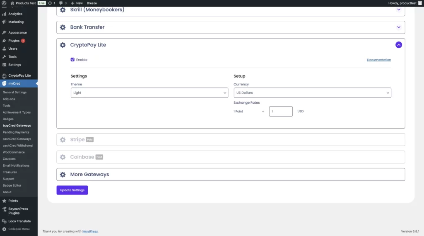The width and height of the screenshot is (424, 236).
Task: Go to the Appearance menu in sidebar
Action: coord(17,32)
